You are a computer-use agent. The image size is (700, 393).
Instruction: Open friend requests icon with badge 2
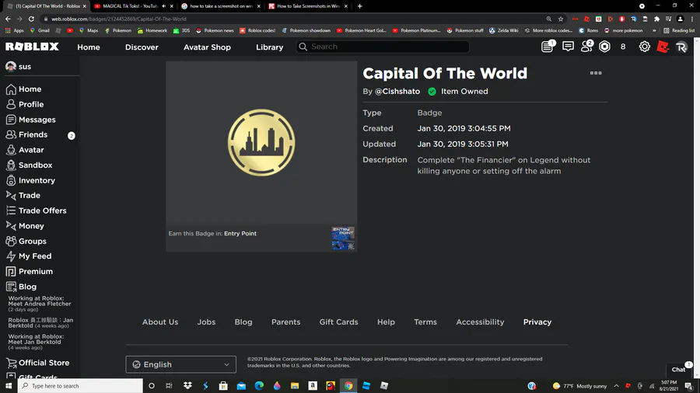coord(586,47)
